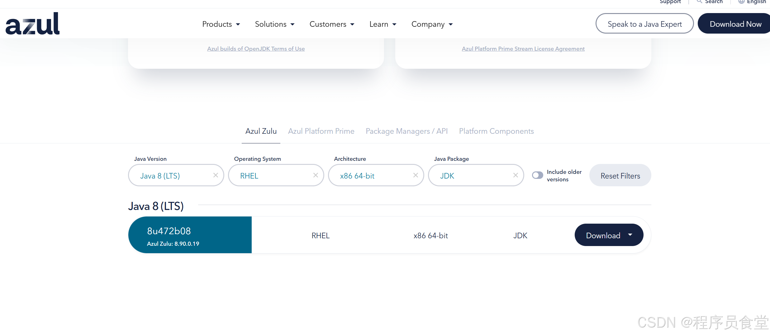Screen dimensions: 770x335
Task: Click the Search magnifier icon
Action: click(x=699, y=2)
